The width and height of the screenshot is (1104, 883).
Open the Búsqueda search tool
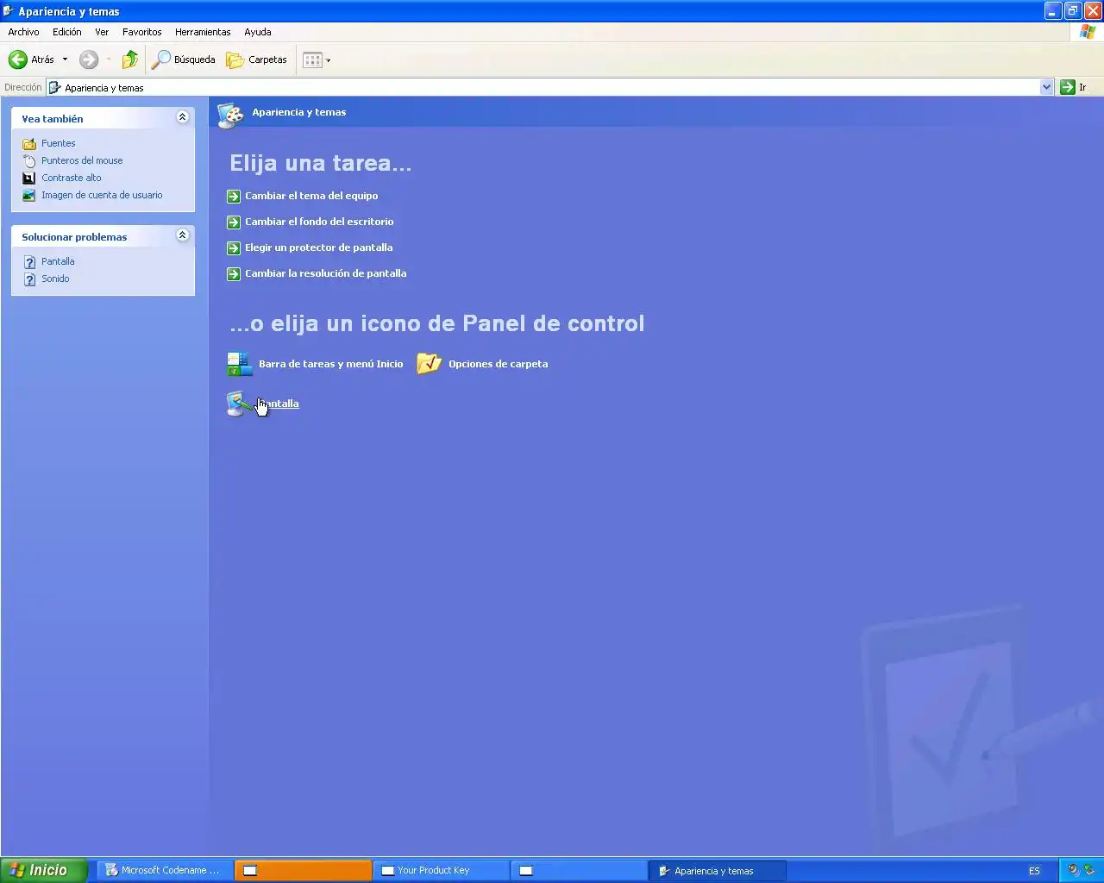(184, 59)
